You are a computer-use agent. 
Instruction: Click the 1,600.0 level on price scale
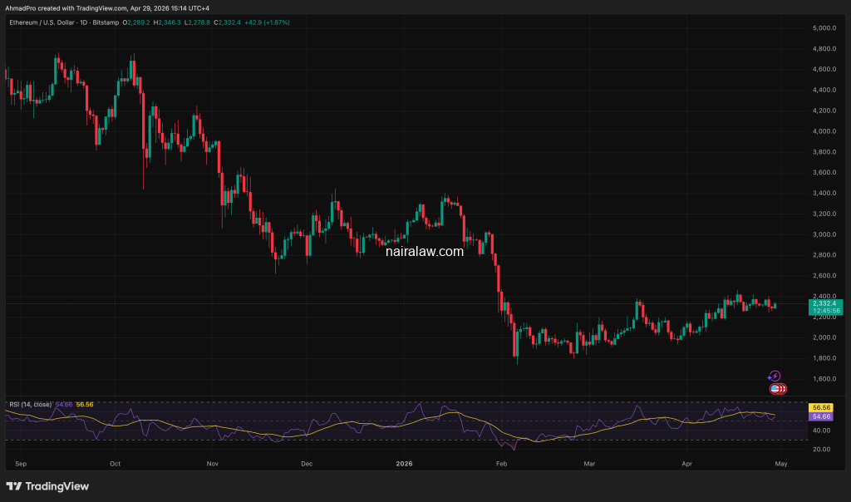pyautogui.click(x=823, y=379)
